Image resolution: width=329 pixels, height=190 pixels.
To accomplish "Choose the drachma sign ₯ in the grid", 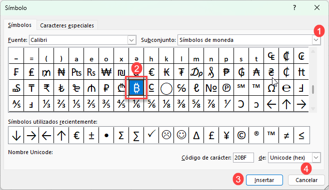I will click(196, 72).
